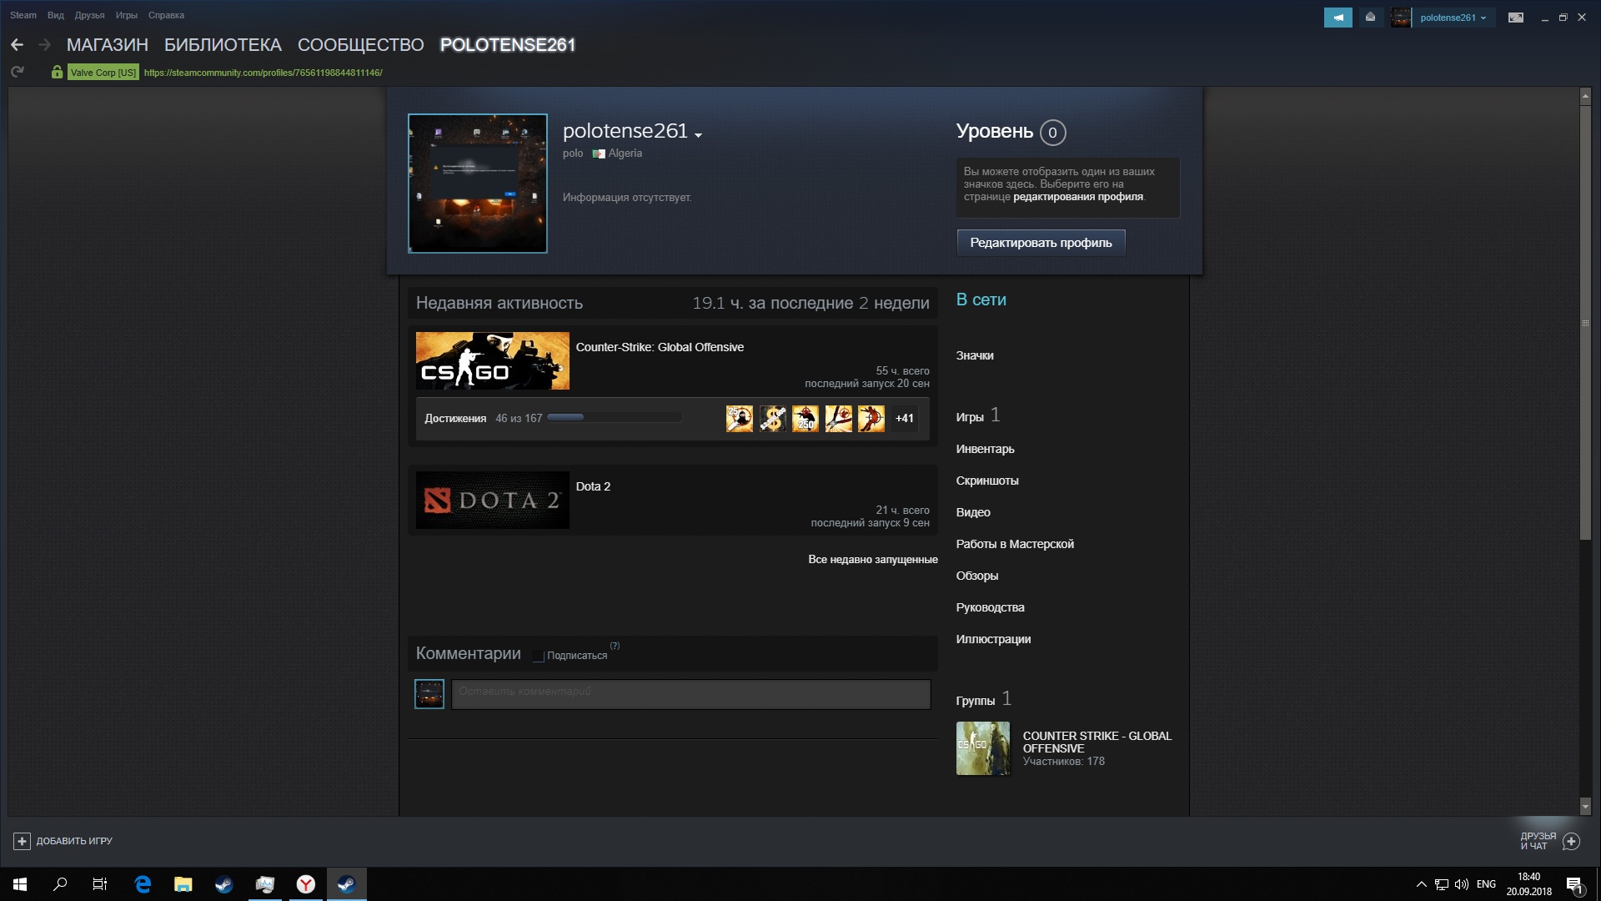Screen dimensions: 1601x901
Task: Open the Справка menu
Action: click(166, 15)
